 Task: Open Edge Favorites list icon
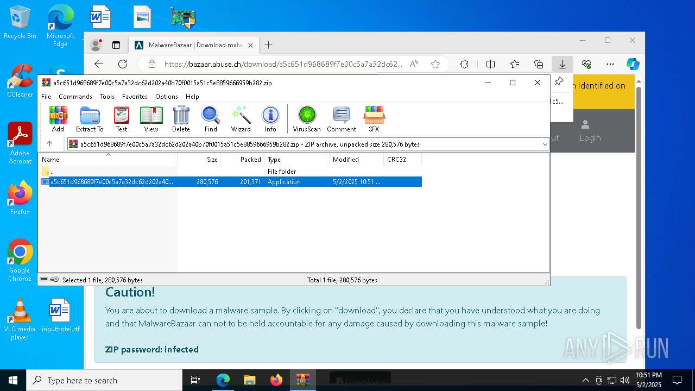[x=514, y=64]
